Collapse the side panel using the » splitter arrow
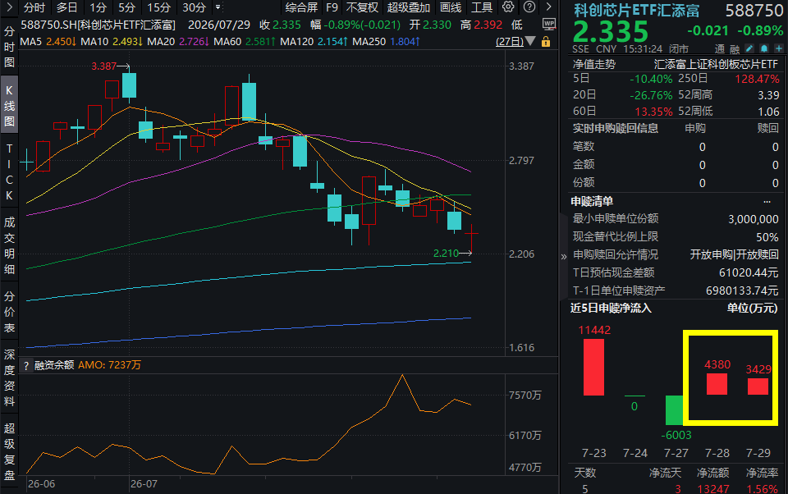This screenshot has height=494, width=788. click(x=563, y=257)
